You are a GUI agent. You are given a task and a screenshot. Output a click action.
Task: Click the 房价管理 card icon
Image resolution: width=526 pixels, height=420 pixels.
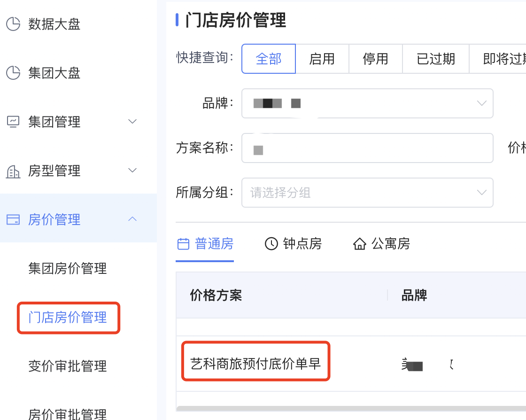point(14,219)
